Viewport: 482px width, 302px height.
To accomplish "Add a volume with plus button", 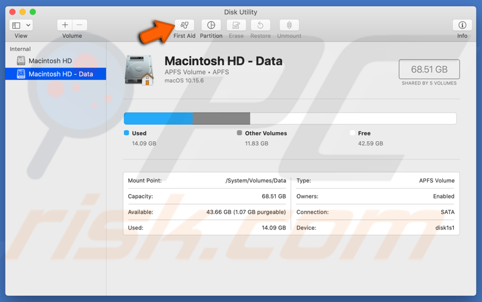I will [x=65, y=25].
